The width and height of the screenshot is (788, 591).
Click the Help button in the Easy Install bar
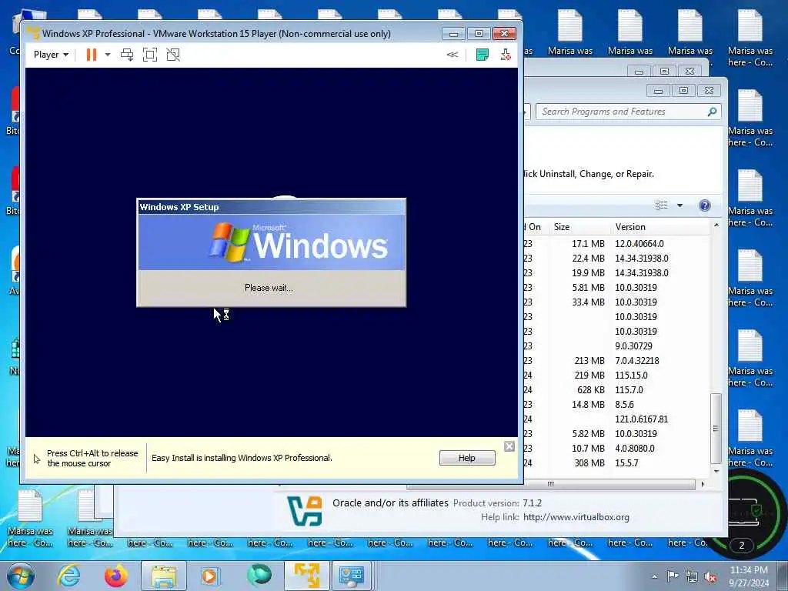pos(467,458)
